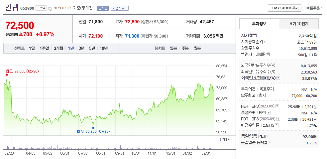Click the 거래량 42,467 value
Viewport: 327px width, 159px height.
207,22
